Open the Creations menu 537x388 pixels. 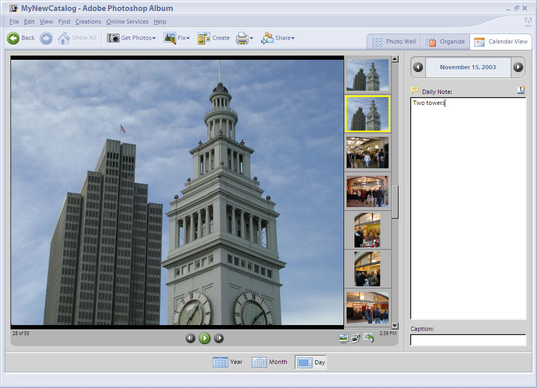click(88, 21)
